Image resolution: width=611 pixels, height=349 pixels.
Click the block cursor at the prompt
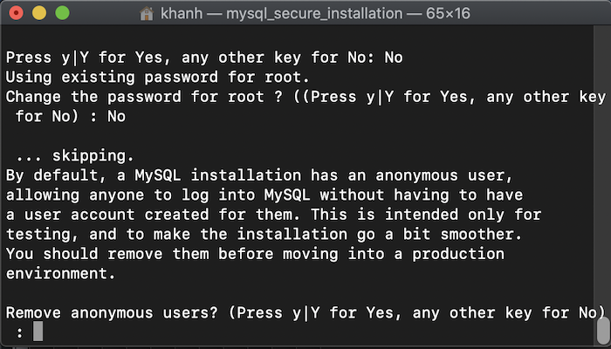(38, 332)
